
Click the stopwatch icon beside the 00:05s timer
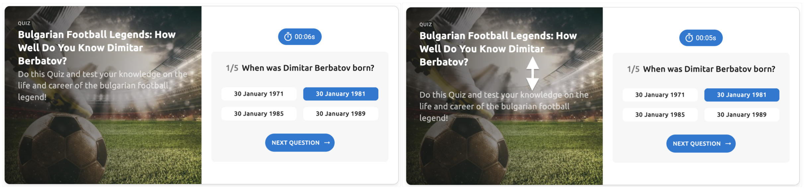pos(689,38)
